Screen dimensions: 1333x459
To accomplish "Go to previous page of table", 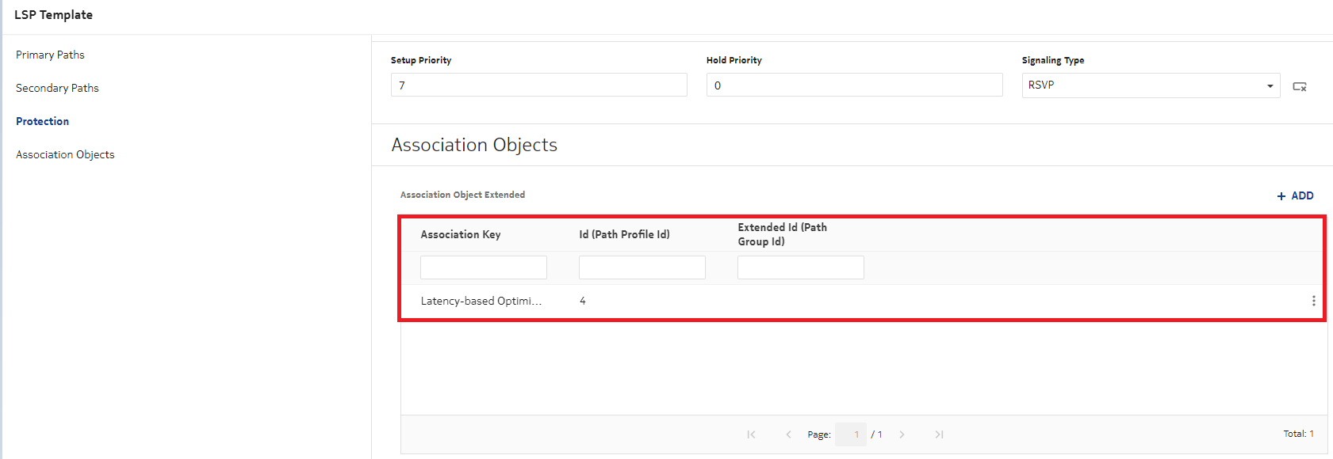I will [788, 434].
